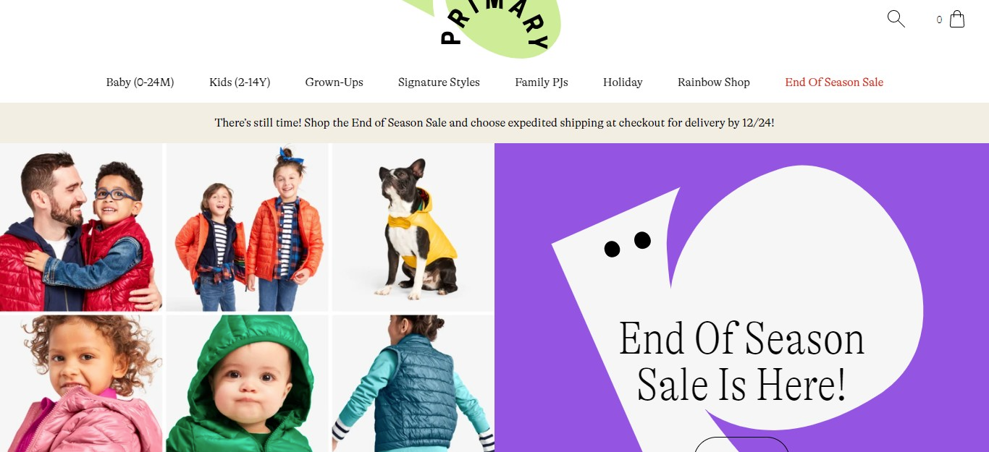This screenshot has height=452, width=989.
Task: View the child in teal vest photo
Action: [413, 383]
